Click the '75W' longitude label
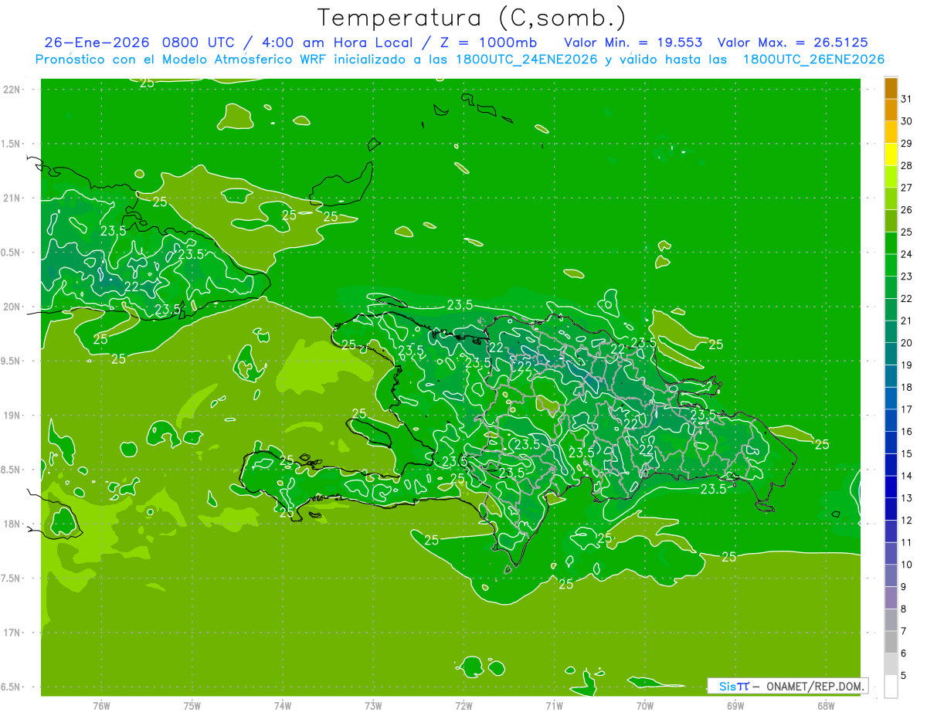Image resolution: width=927 pixels, height=716 pixels. click(192, 705)
